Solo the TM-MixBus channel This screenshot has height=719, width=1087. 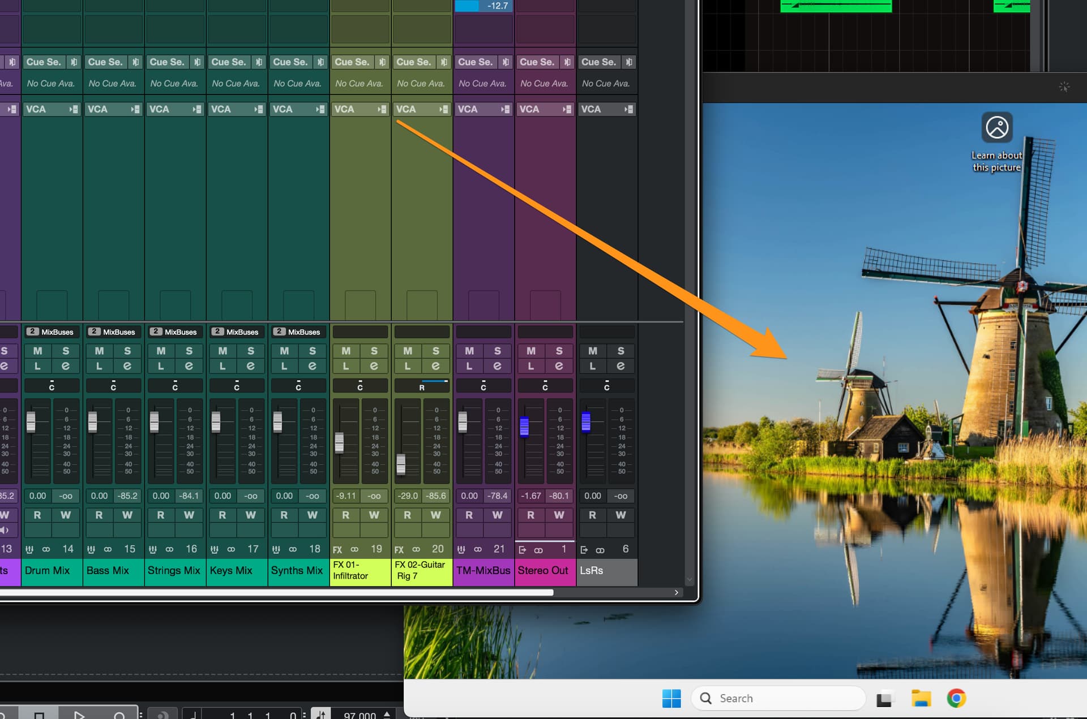click(x=498, y=351)
